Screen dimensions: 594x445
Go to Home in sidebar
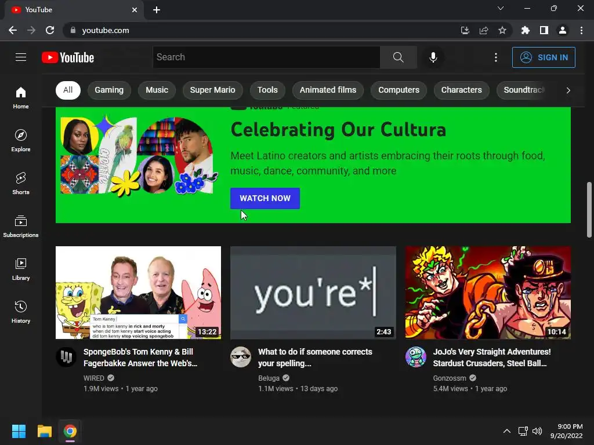21,97
